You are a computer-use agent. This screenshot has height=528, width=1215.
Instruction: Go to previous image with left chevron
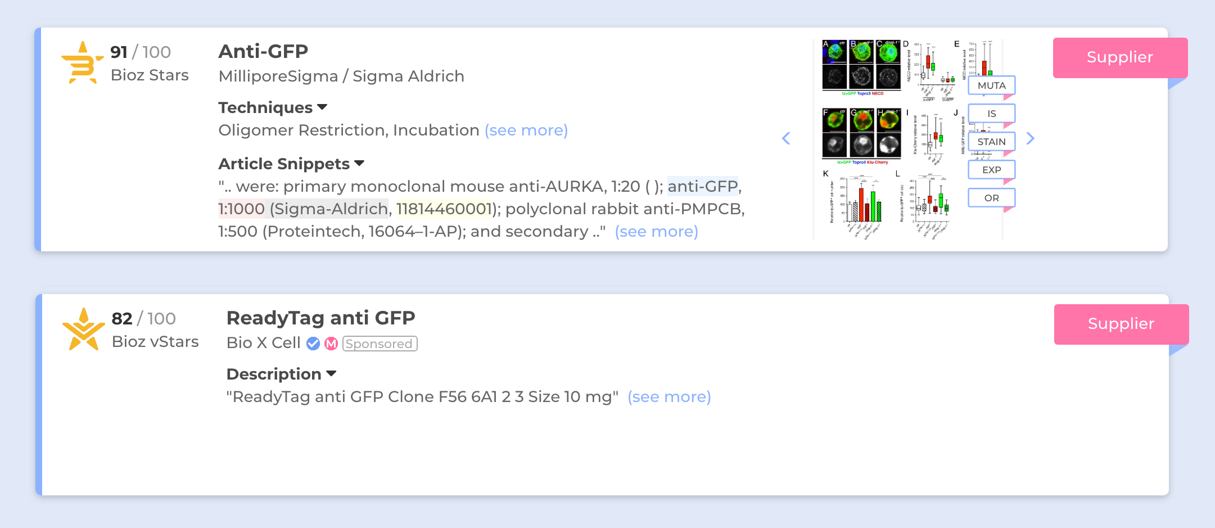click(786, 138)
